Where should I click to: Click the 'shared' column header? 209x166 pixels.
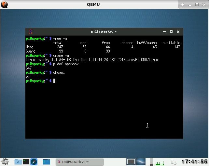(127, 43)
